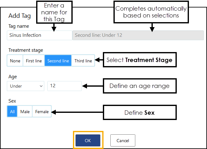Viewport: 207px width, 149px height.
Task: Click the 'Completes automatically' callout box
Action: point(151,12)
